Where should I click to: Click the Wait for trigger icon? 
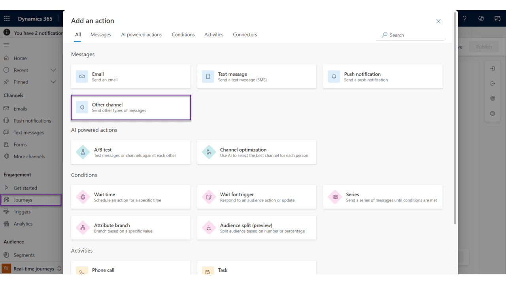pos(209,197)
